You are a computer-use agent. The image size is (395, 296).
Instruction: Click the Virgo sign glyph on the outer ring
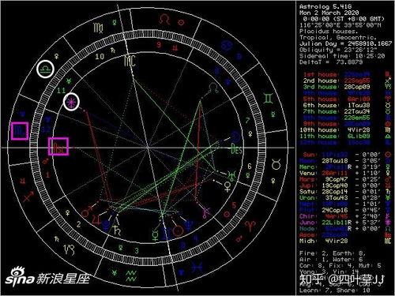click(x=98, y=28)
